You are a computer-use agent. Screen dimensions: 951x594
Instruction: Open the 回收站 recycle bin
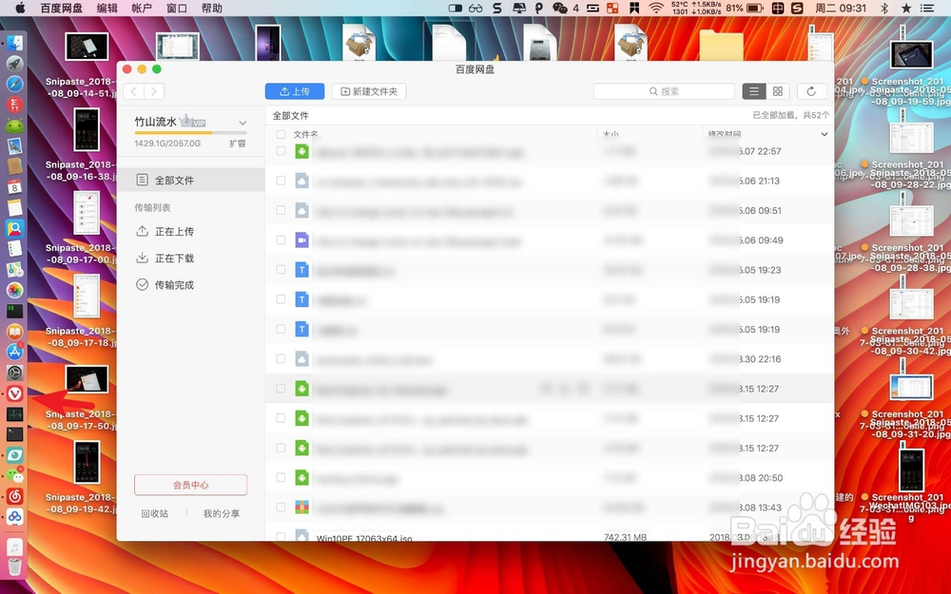(155, 513)
